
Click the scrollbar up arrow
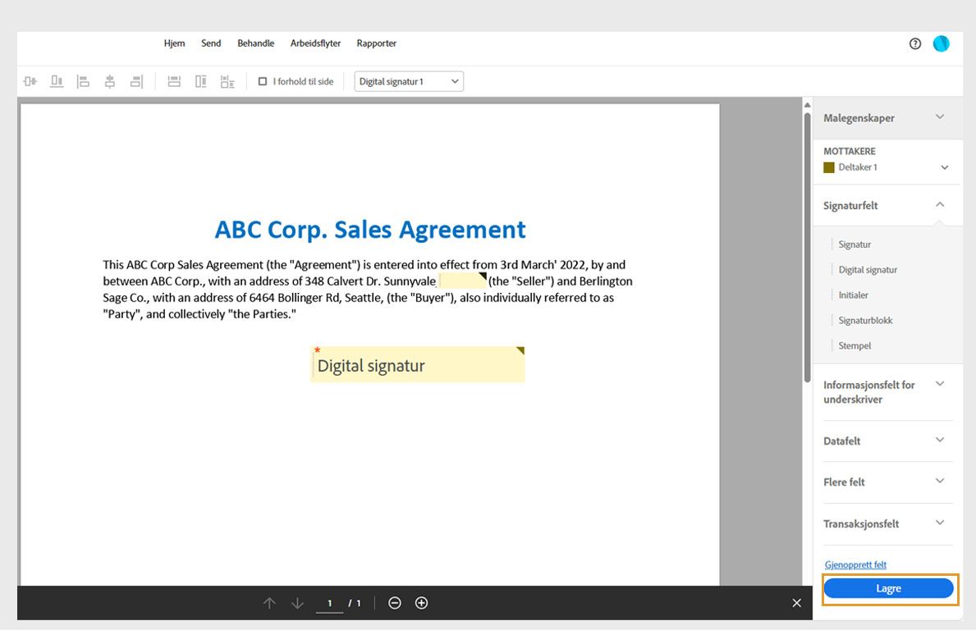point(808,104)
